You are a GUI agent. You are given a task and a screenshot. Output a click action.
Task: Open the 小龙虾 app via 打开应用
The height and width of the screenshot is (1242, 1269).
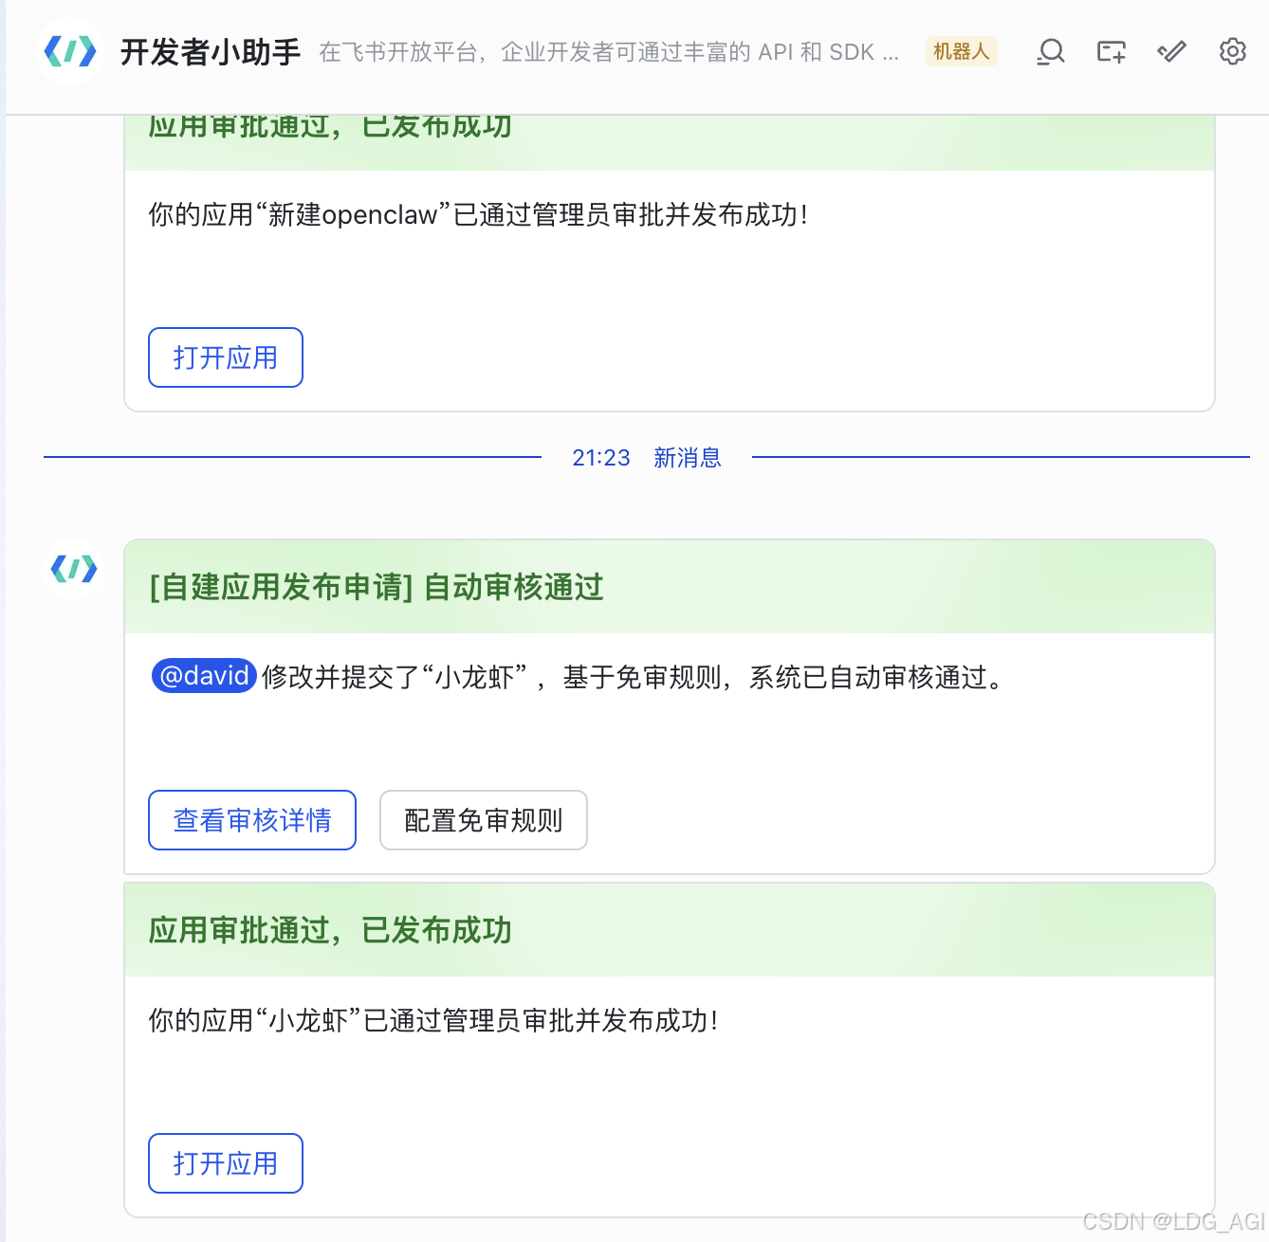[x=225, y=1163]
